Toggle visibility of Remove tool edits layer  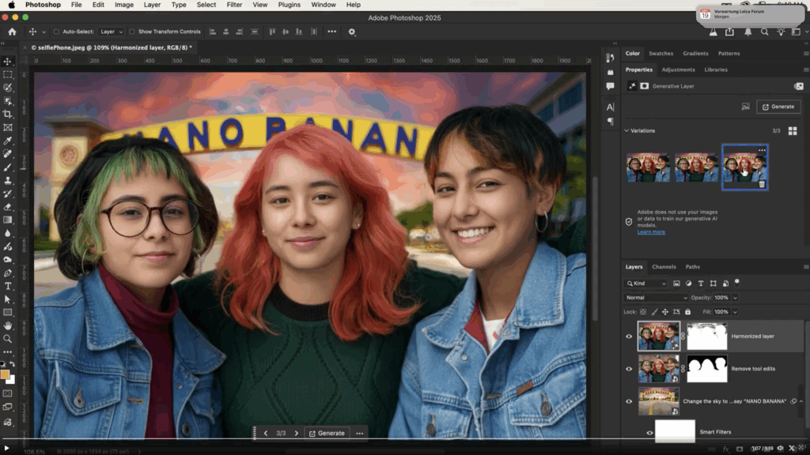point(630,369)
